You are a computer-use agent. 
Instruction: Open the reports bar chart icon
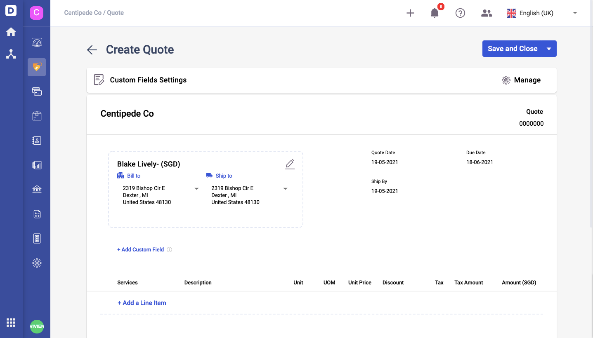[x=37, y=165]
